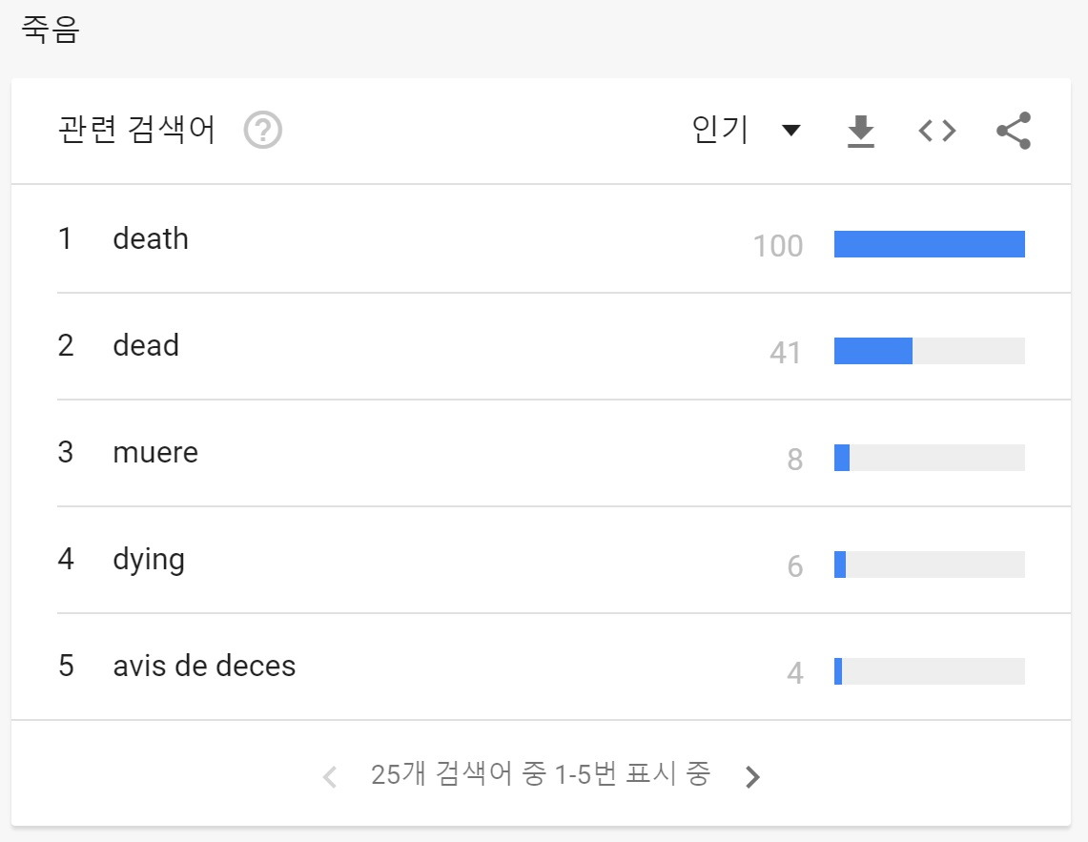Select the related query 'avis de deces'
Image resolution: width=1088 pixels, height=842 pixels.
pos(204,667)
